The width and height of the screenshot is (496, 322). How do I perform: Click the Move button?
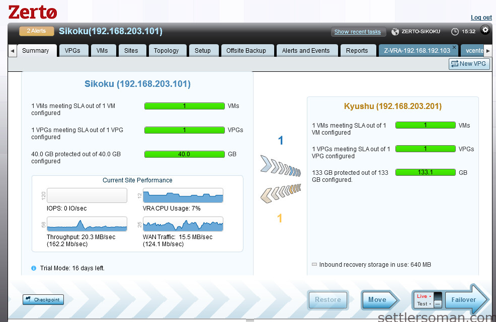[380, 299]
